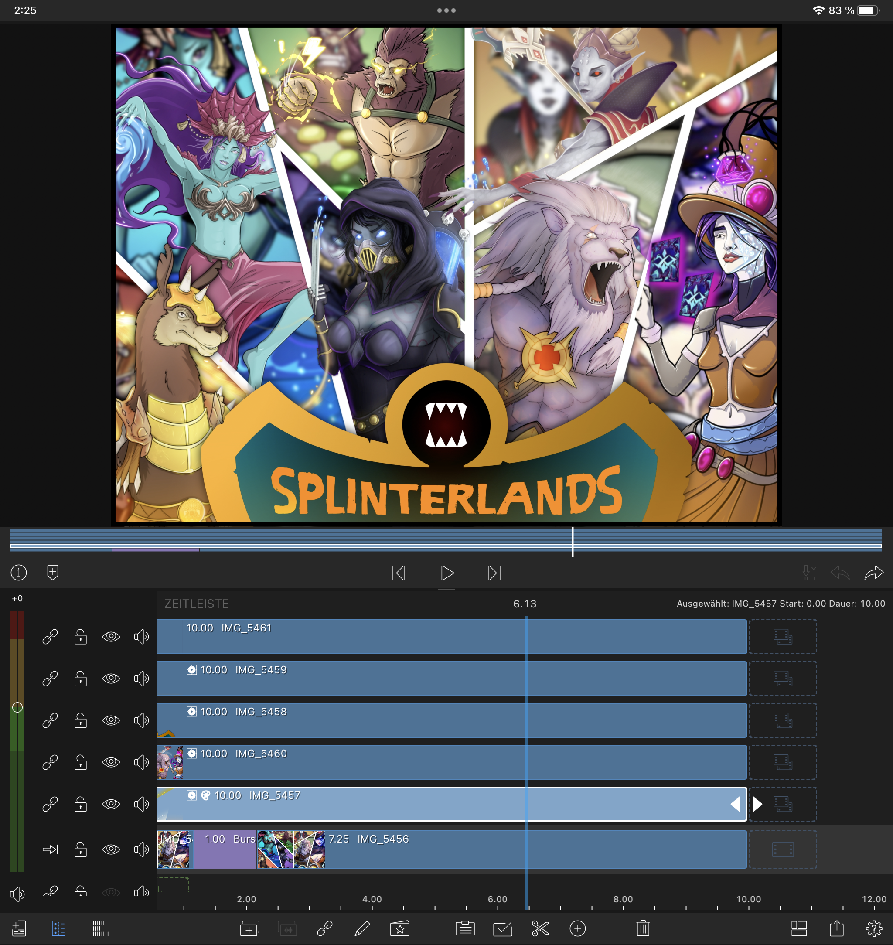The width and height of the screenshot is (893, 945).
Task: Start playback with the play button
Action: click(447, 573)
